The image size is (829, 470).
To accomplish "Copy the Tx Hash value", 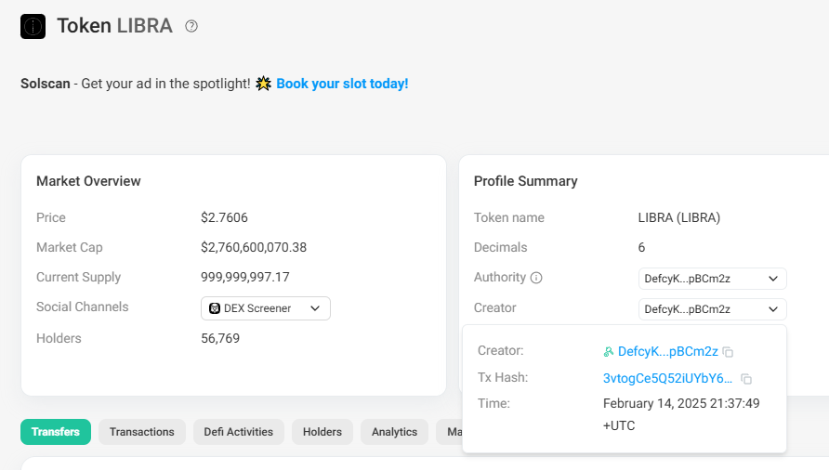I will [746, 379].
